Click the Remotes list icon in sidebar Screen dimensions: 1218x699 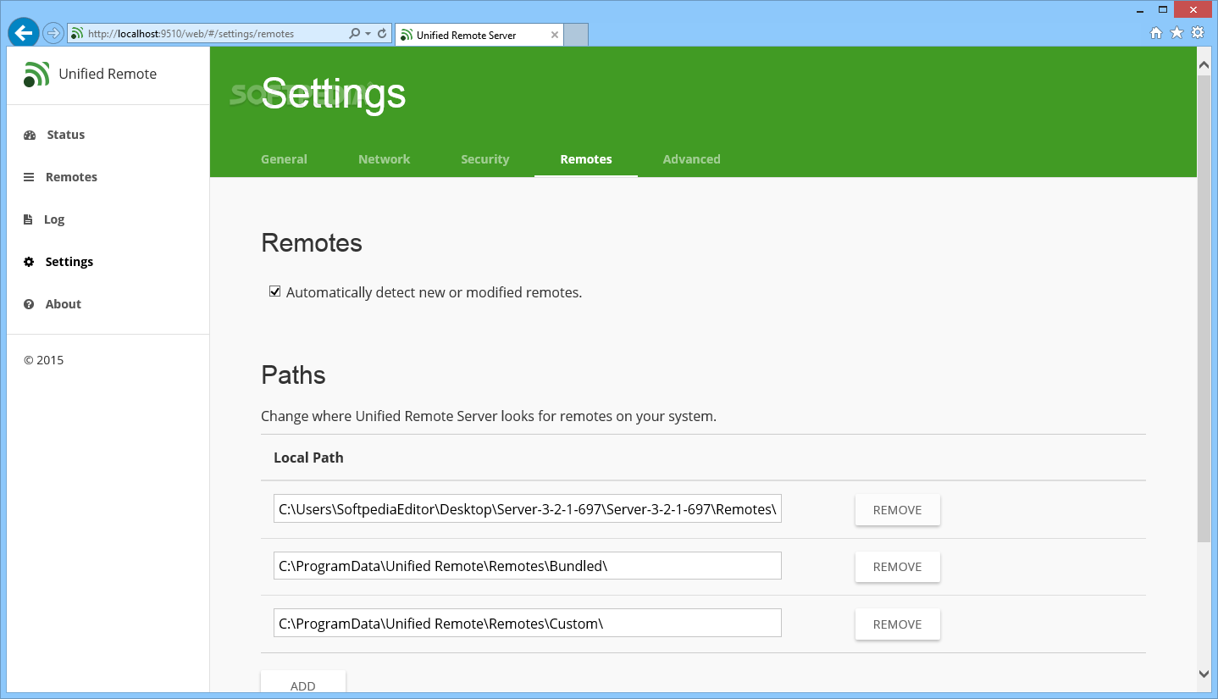point(29,177)
